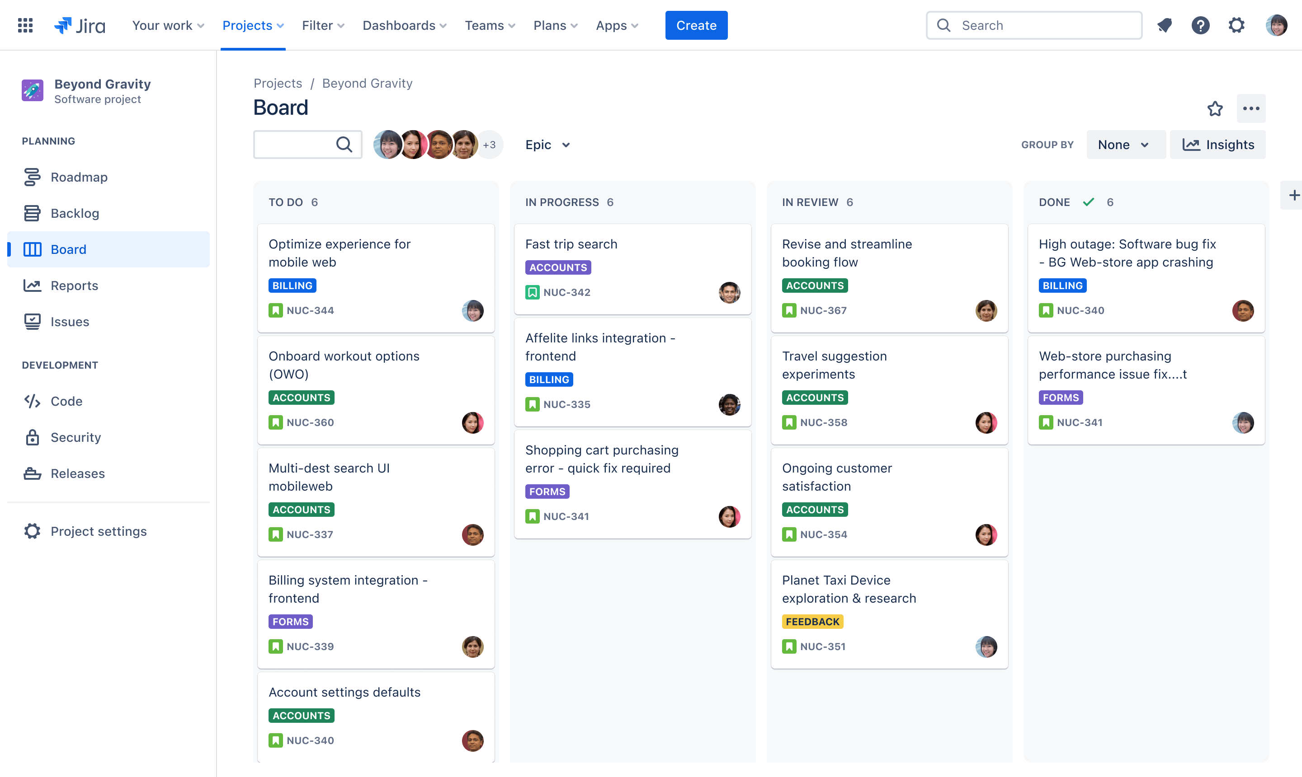Click the Security icon in sidebar
Screen dimensions: 1302x777
click(32, 436)
